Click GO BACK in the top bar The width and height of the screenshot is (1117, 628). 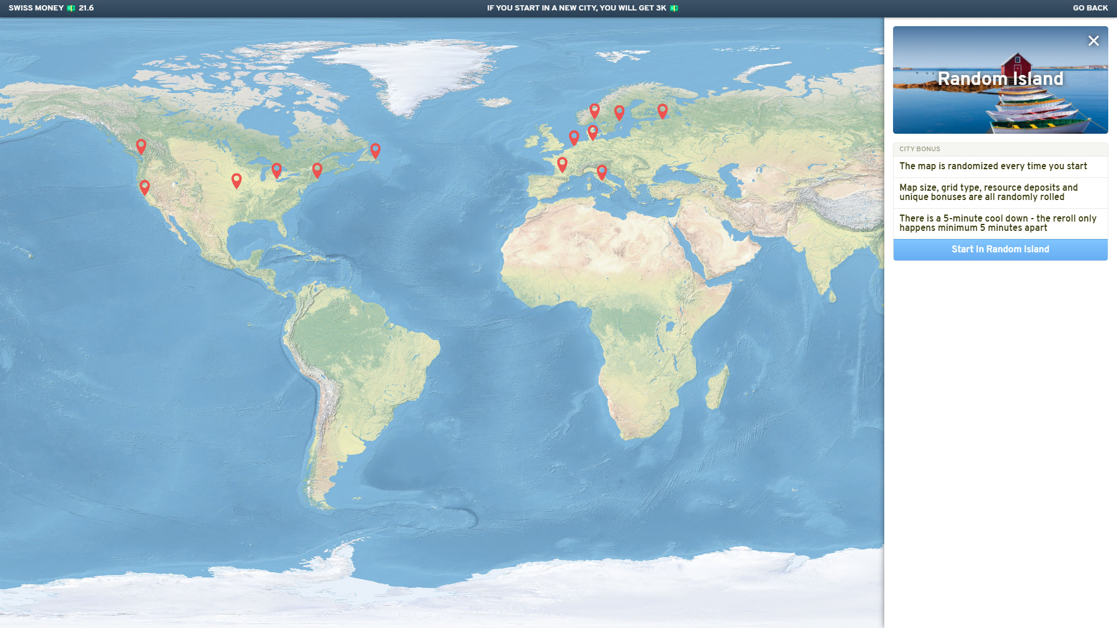(1091, 8)
